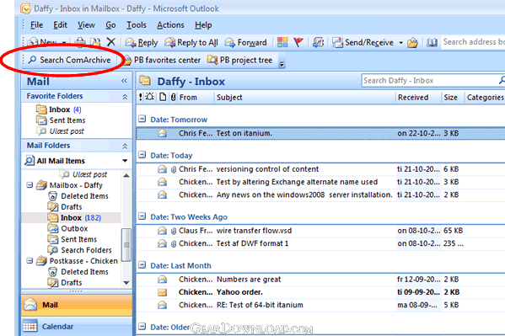Select unread message 'Yahoo order.'
505x336 pixels.
(320, 292)
